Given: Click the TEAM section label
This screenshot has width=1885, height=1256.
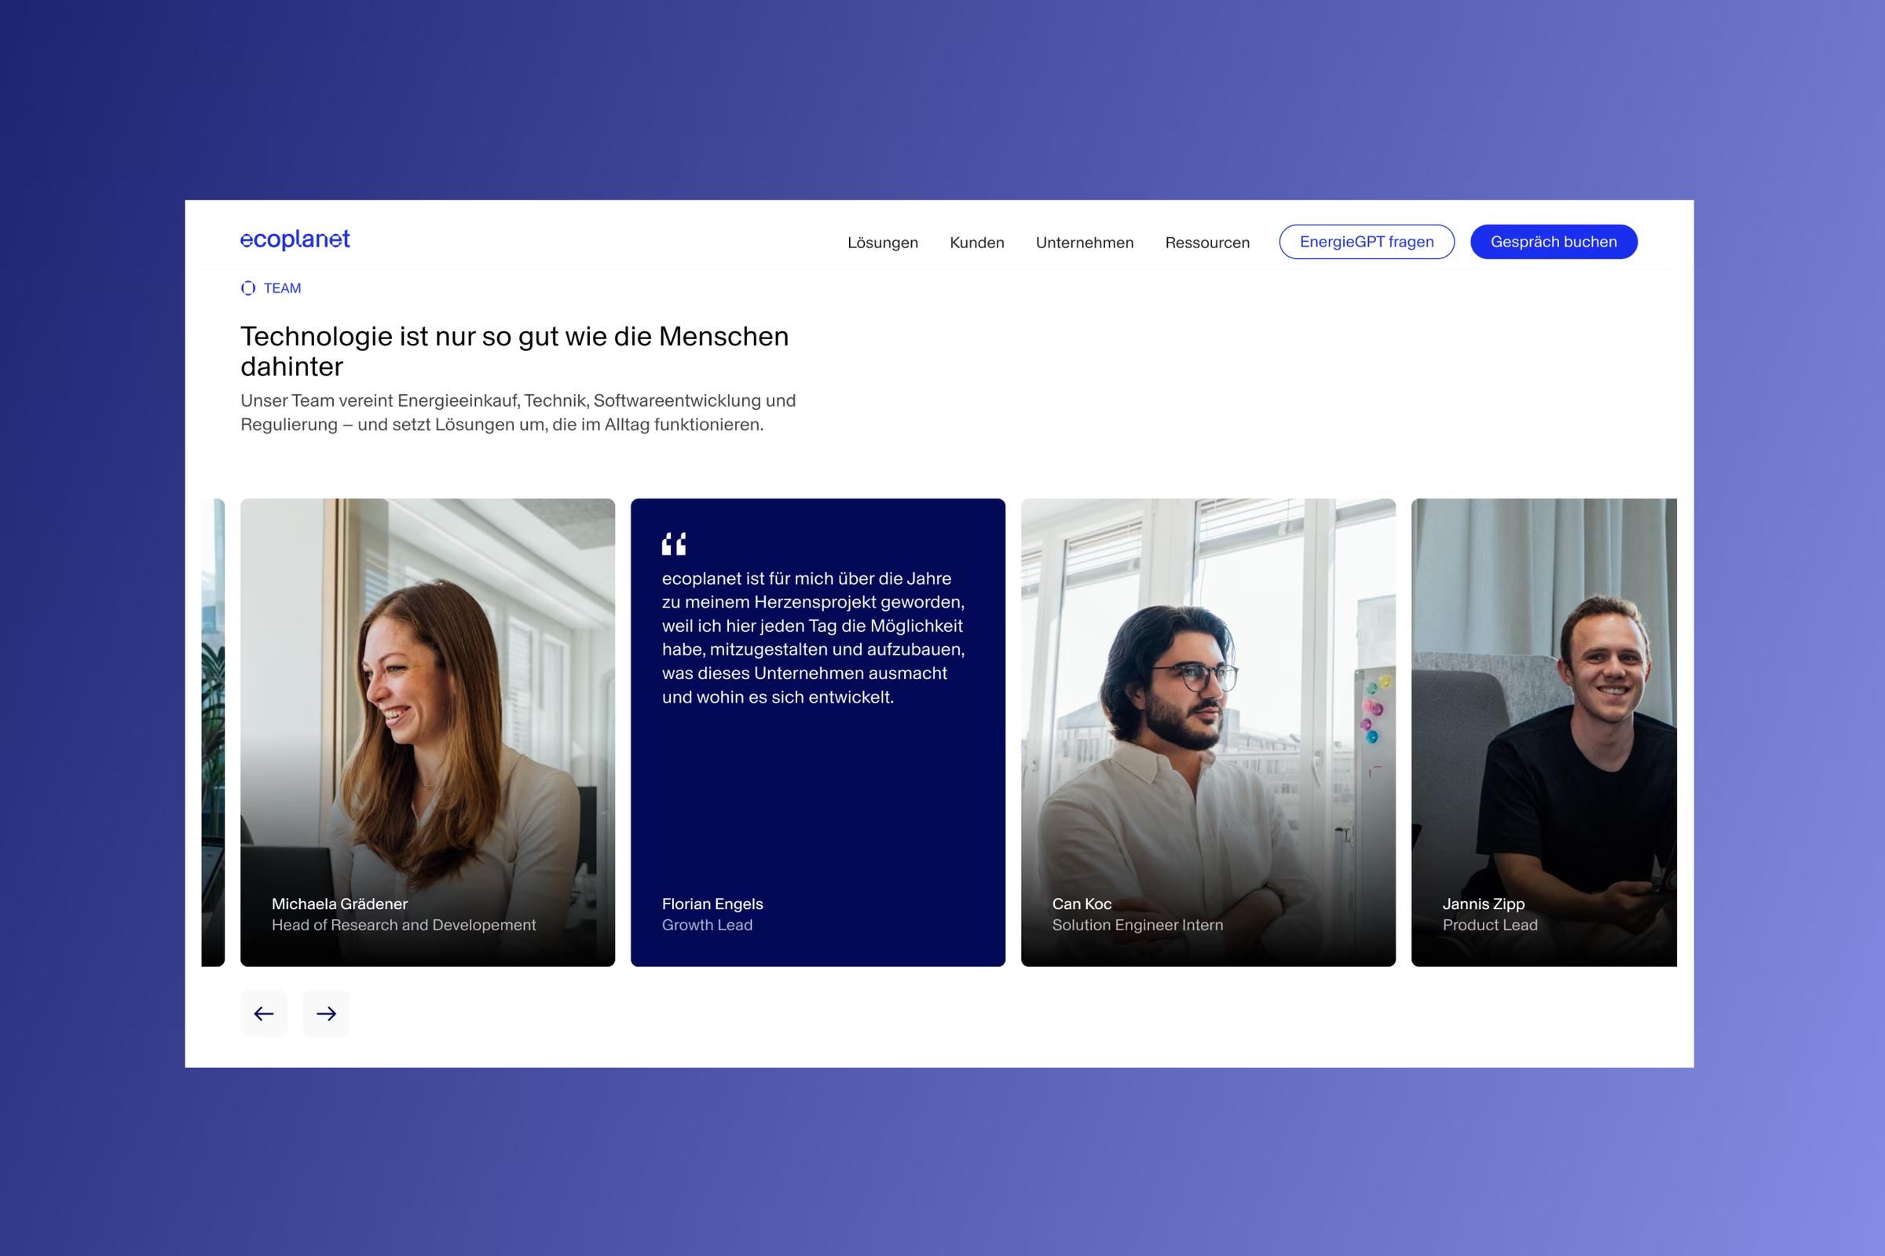Looking at the screenshot, I should pos(282,288).
